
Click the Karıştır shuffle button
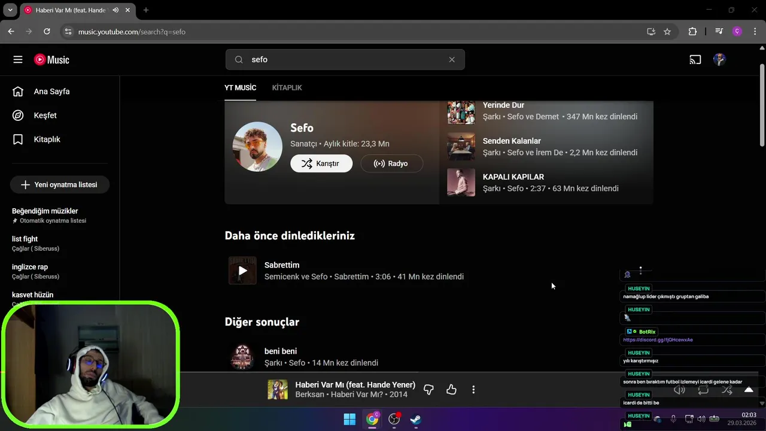click(x=321, y=163)
